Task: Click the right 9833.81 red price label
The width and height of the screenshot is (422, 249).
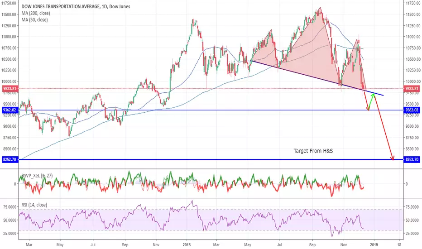Action: [412, 88]
